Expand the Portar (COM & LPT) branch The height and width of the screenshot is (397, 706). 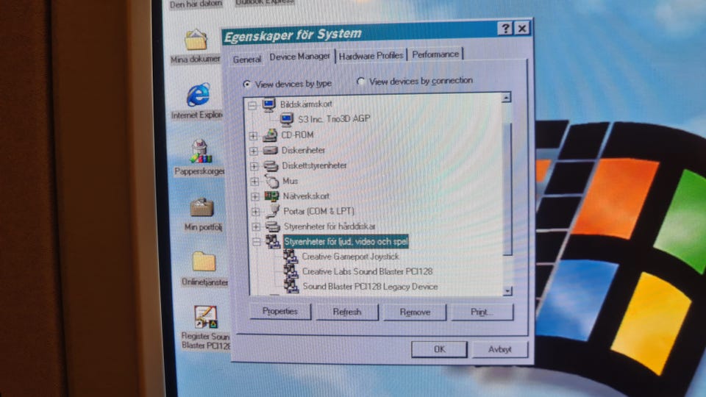coord(256,212)
